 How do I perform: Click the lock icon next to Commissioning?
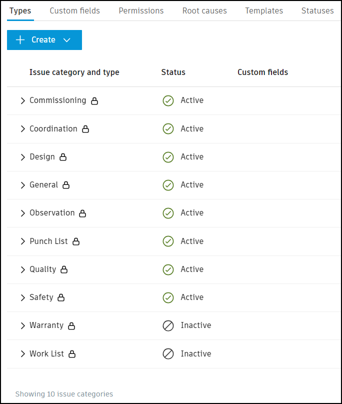coord(94,100)
